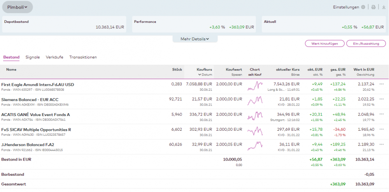Open three-dot menu for J.Henderson Balanced
Image resolution: width=389 pixels, height=192 pixels.
coord(382,145)
